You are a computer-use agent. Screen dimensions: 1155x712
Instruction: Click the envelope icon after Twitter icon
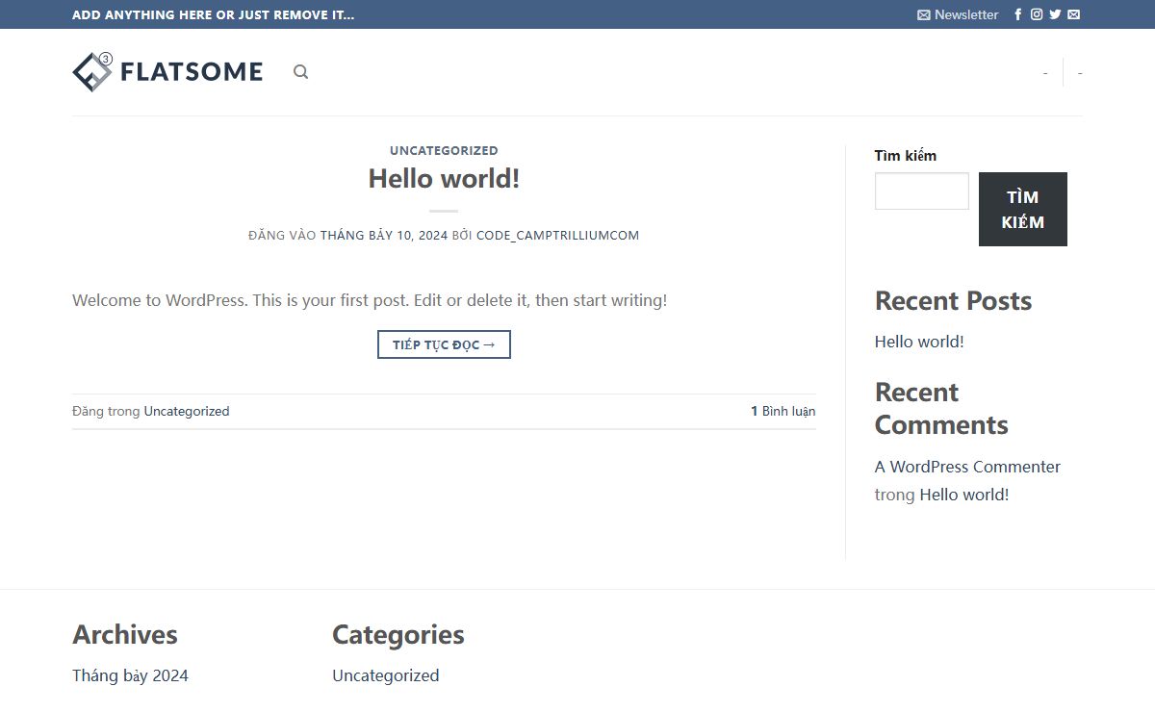coord(1073,14)
